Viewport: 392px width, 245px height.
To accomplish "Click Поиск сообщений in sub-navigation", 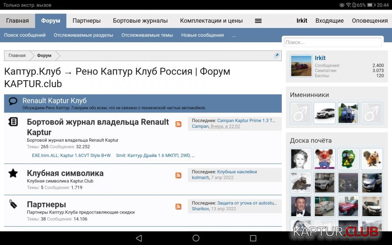I will [x=25, y=35].
